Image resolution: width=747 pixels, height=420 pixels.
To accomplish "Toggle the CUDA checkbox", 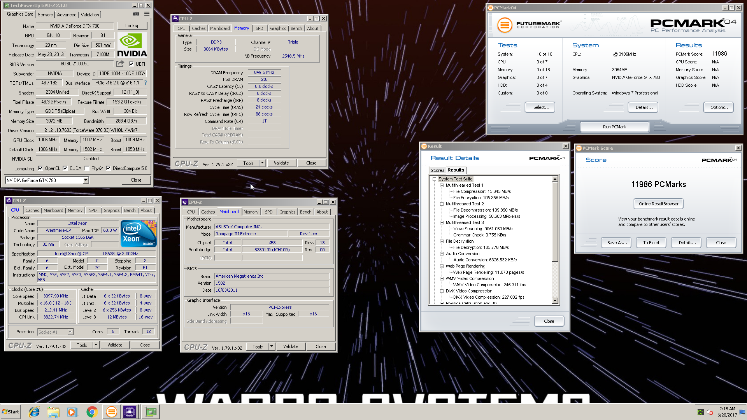I will pos(65,168).
